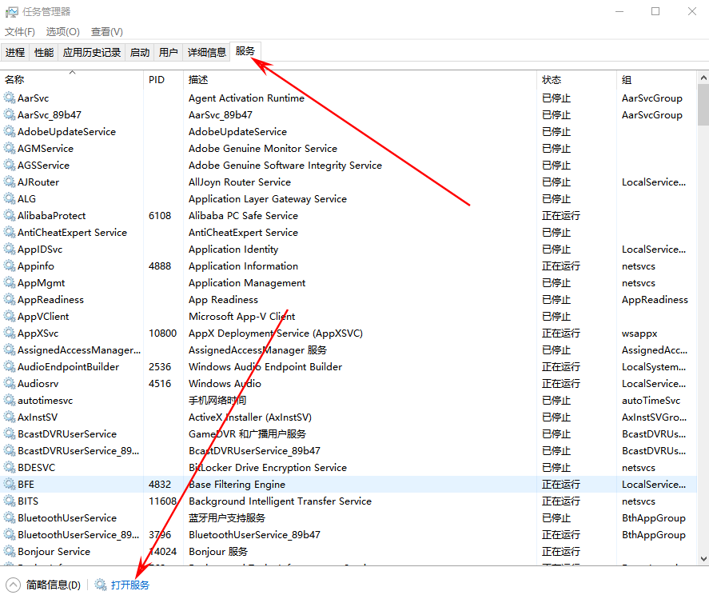Click the Appinfo service icon
The height and width of the screenshot is (603, 709).
10,266
